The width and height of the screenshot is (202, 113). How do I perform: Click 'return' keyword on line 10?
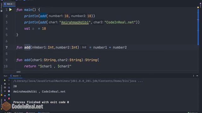pos(30,66)
